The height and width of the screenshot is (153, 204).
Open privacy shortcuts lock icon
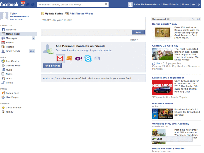[x=194, y=4]
